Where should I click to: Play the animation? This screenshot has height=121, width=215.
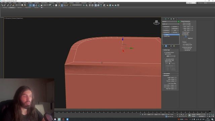point(182,114)
